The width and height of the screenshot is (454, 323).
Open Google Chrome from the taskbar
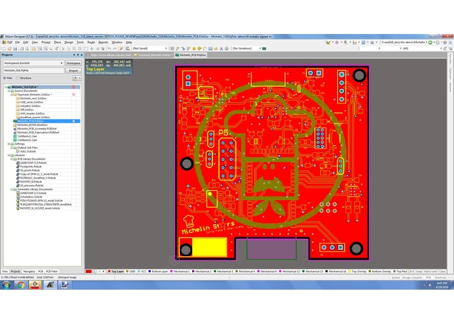point(20,285)
